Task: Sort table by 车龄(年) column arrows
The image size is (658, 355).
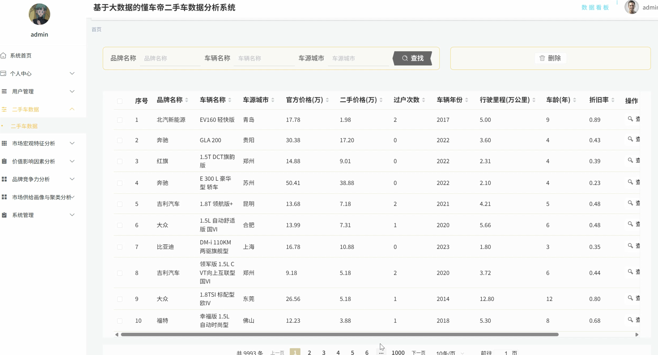Action: 574,100
